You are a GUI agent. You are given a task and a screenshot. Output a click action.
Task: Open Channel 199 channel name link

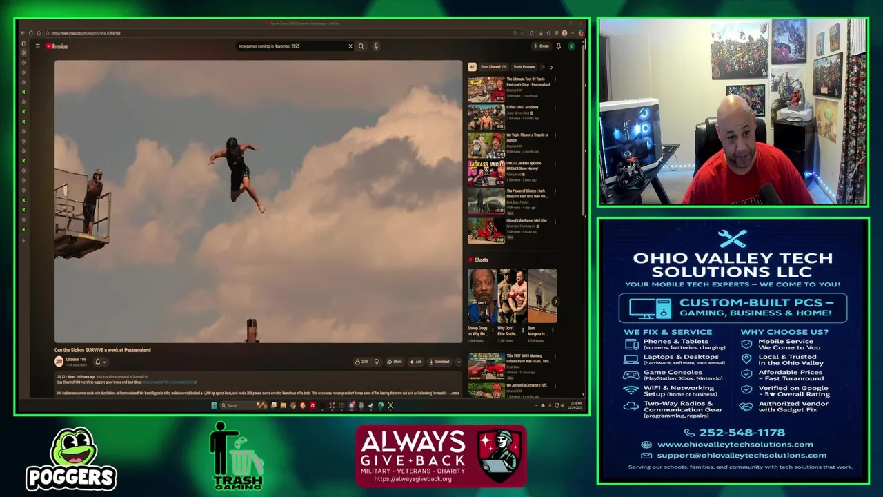pos(76,359)
